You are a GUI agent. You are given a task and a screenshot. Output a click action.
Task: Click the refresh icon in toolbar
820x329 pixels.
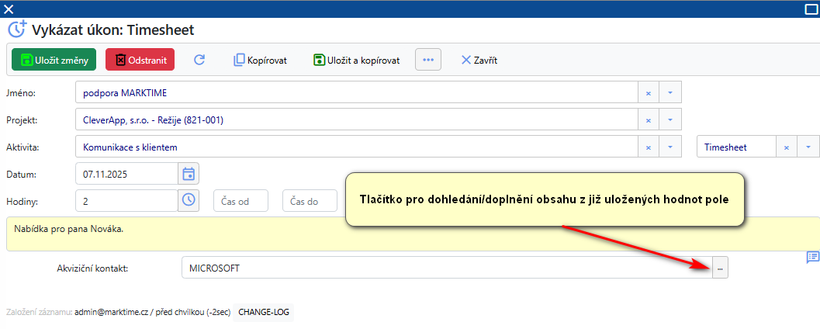pos(199,60)
